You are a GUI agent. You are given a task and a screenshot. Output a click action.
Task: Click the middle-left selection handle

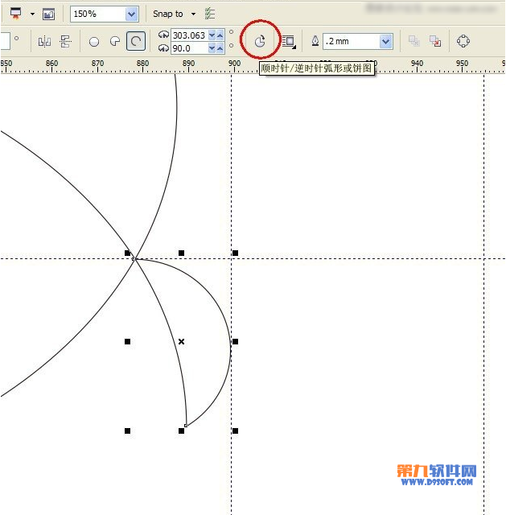(127, 341)
